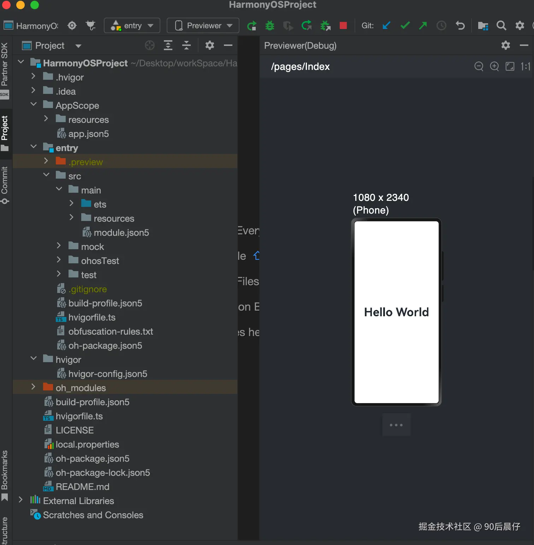This screenshot has width=534, height=545.
Task: Select the Project side tab
Action: click(x=5, y=133)
